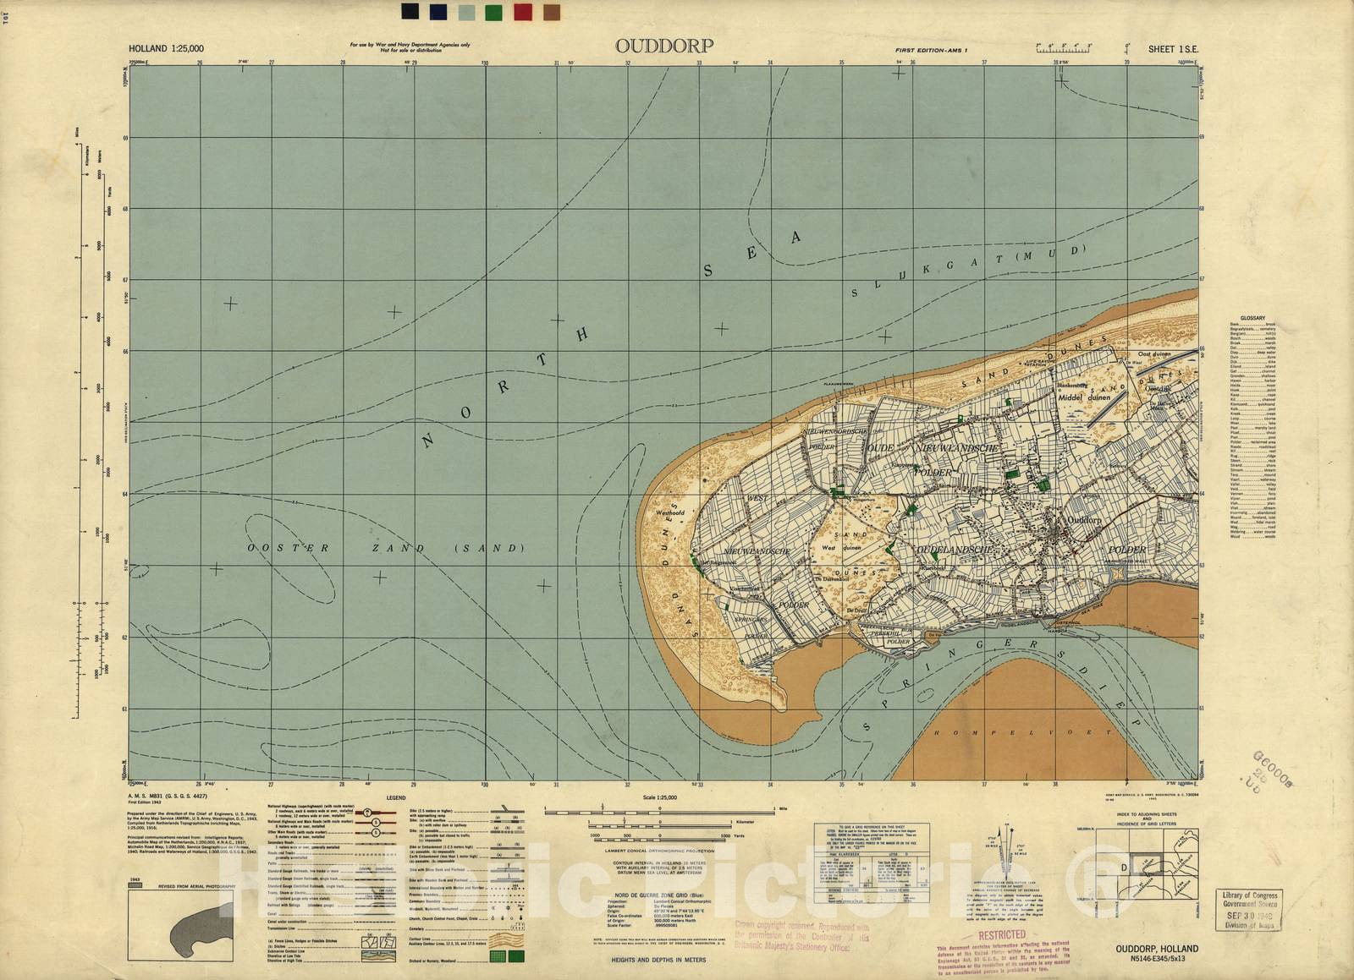Click the index to adjoining sheets diagram
Screen dimensions: 1354x980
click(x=1146, y=862)
